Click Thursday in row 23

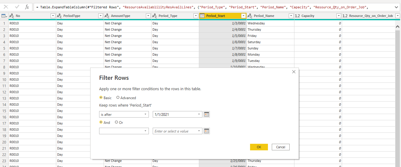[x=270, y=161]
